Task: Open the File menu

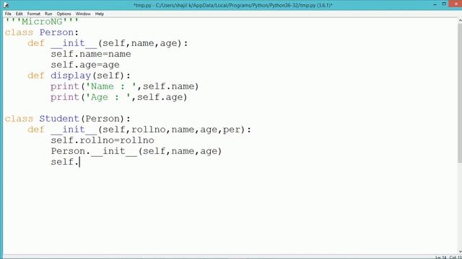Action: [x=8, y=14]
